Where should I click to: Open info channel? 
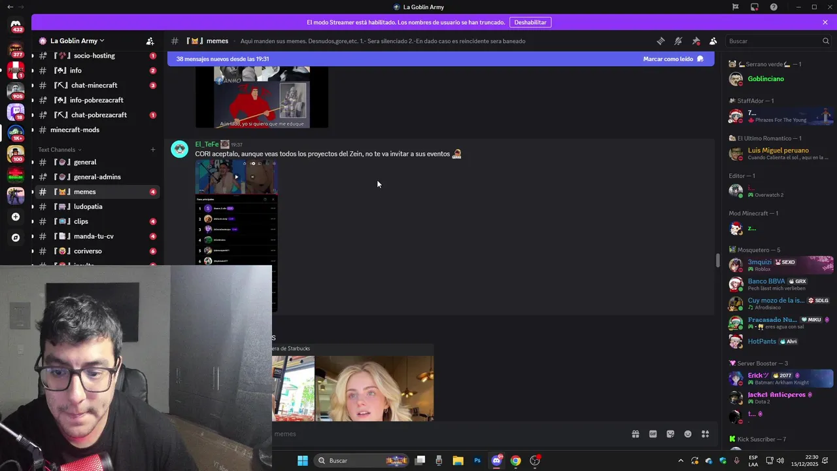(95, 71)
